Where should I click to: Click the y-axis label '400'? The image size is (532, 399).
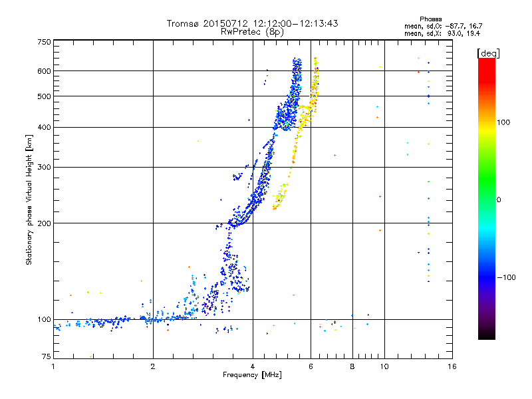(x=44, y=128)
